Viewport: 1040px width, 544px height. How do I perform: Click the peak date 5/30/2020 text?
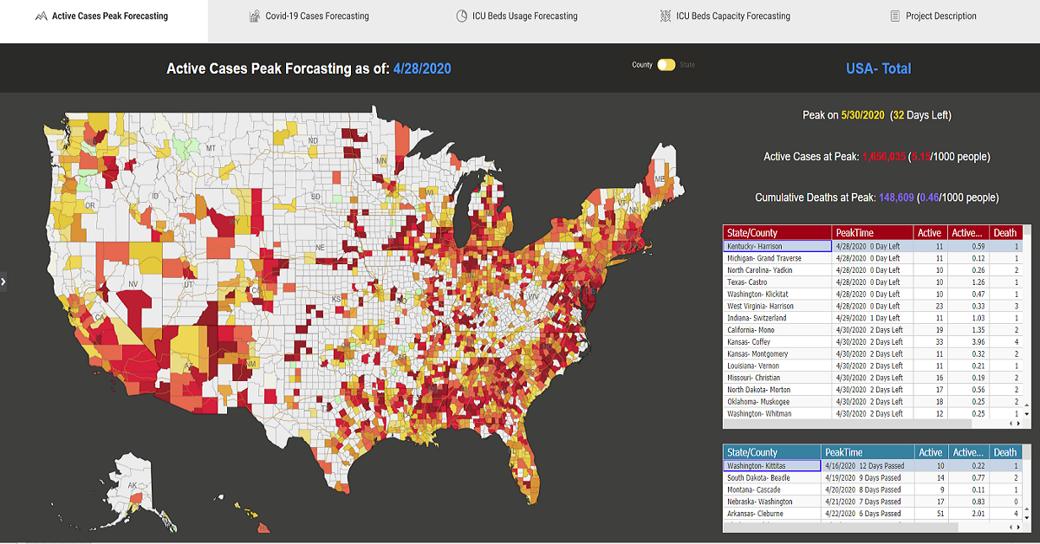(862, 114)
